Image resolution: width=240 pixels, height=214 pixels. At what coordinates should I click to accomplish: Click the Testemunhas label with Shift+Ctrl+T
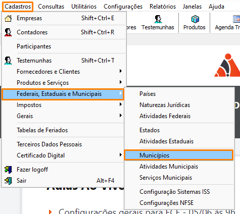point(34,61)
